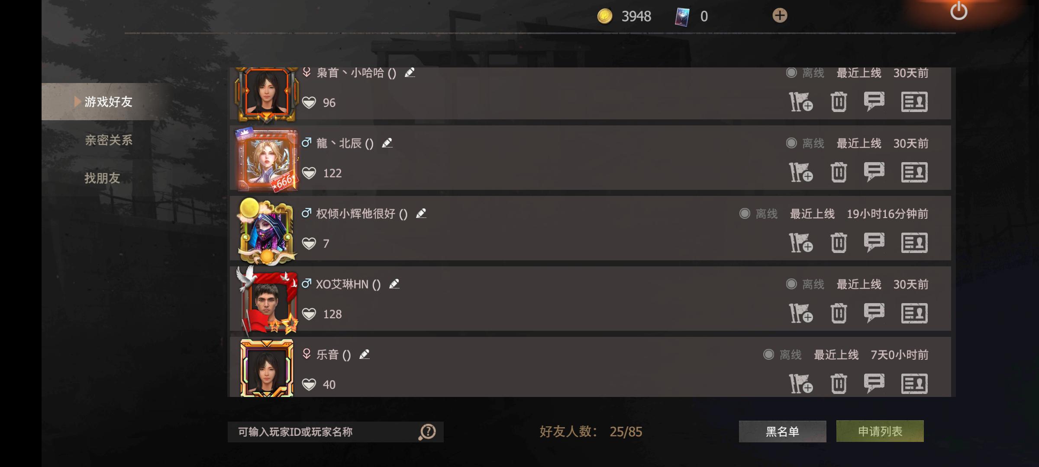Screen dimensions: 1039x467
Task: Delete friend 龍丶北辰 with trash icon
Action: (x=839, y=172)
